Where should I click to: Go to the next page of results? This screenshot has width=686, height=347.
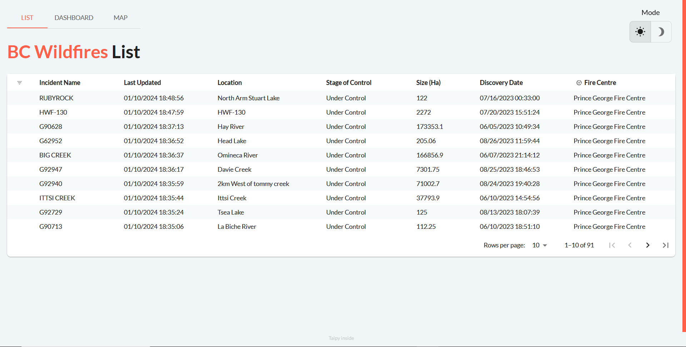tap(648, 245)
